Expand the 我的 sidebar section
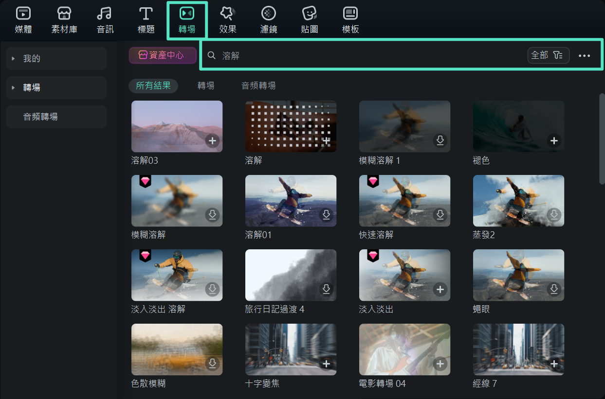 56,58
